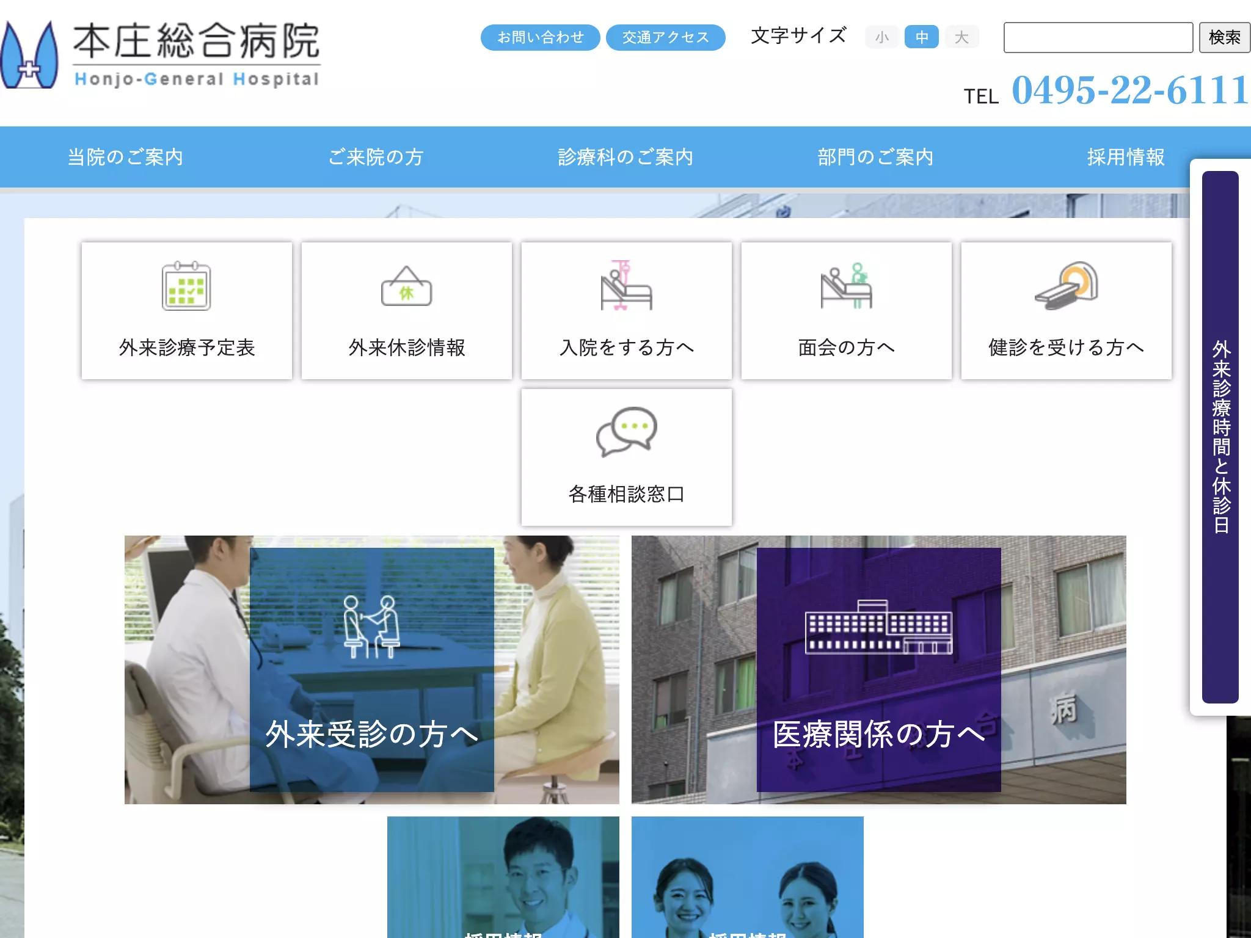
Task: Open the recruitment thumbnail with two nurses
Action: point(748,877)
